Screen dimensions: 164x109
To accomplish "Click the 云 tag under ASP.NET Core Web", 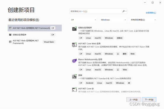I will [118, 54].
